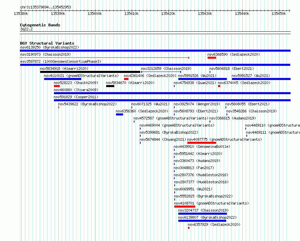Image resolution: width=300 pixels, height=241 pixels.
Task: Open nsv3212659 (Chaisson2019) variant
Action: pos(166,69)
